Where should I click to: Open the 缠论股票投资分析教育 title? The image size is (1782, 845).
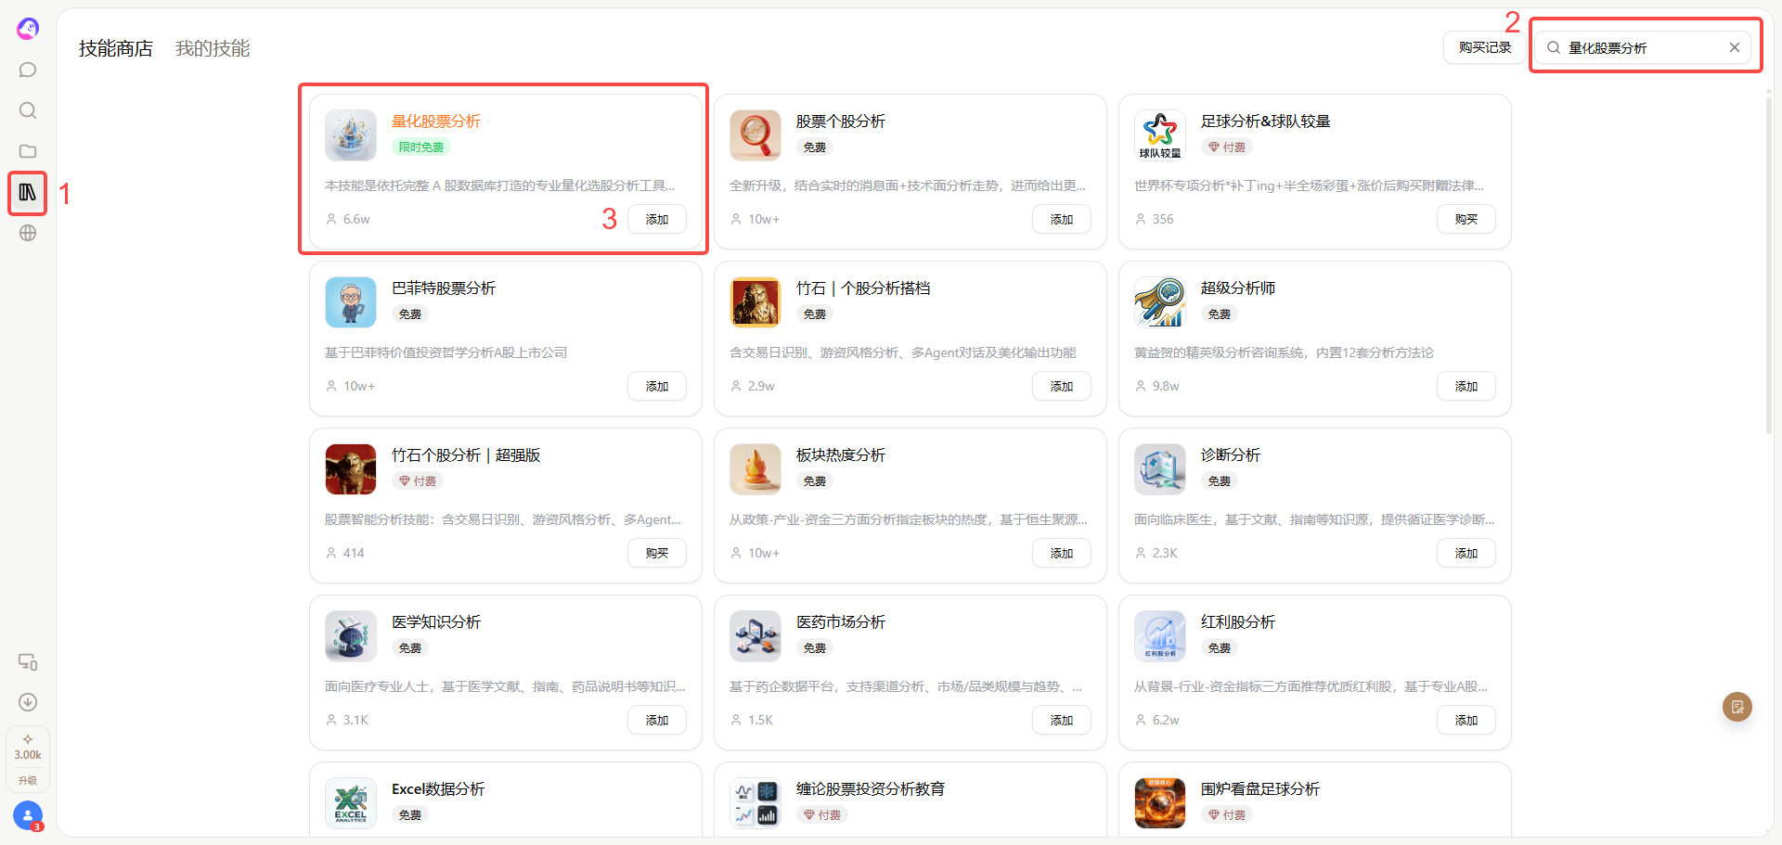click(x=871, y=789)
